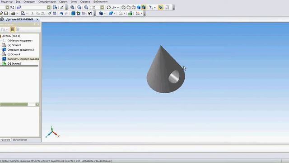Click the local coordinate system icon
The image size is (289, 163).
click(62, 7)
